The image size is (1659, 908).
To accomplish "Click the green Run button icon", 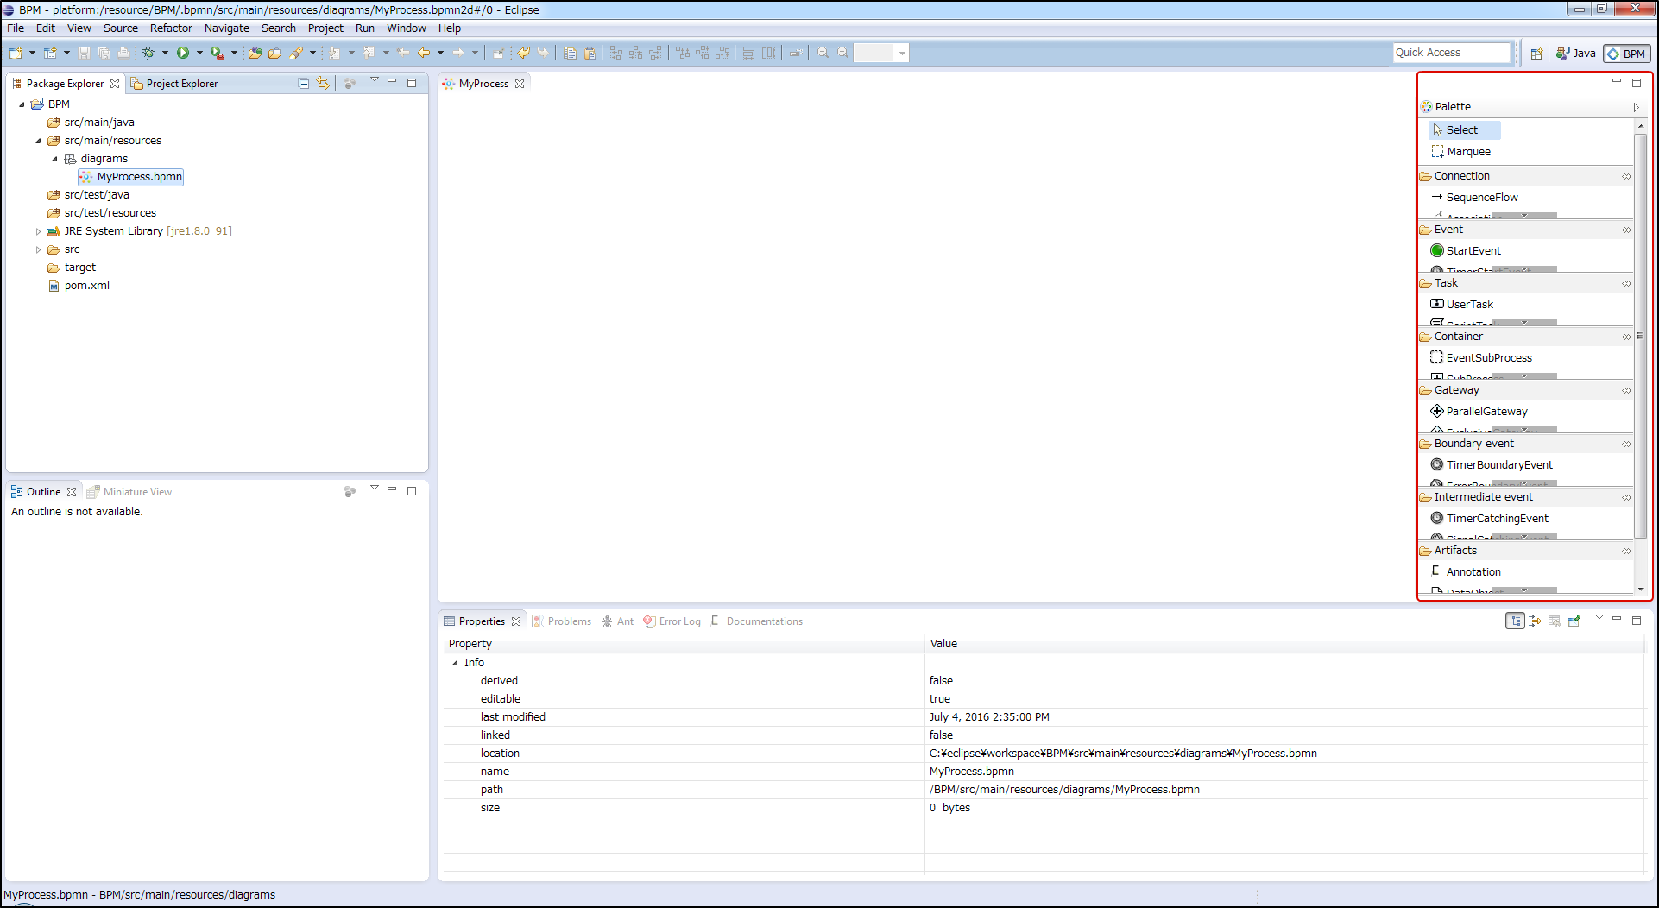I will pyautogui.click(x=183, y=53).
